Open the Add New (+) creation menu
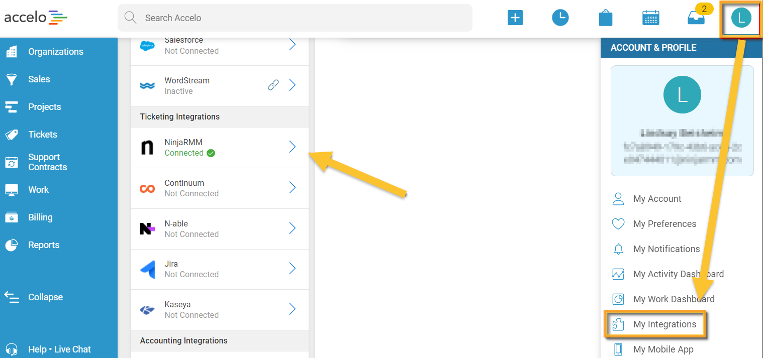 515,17
